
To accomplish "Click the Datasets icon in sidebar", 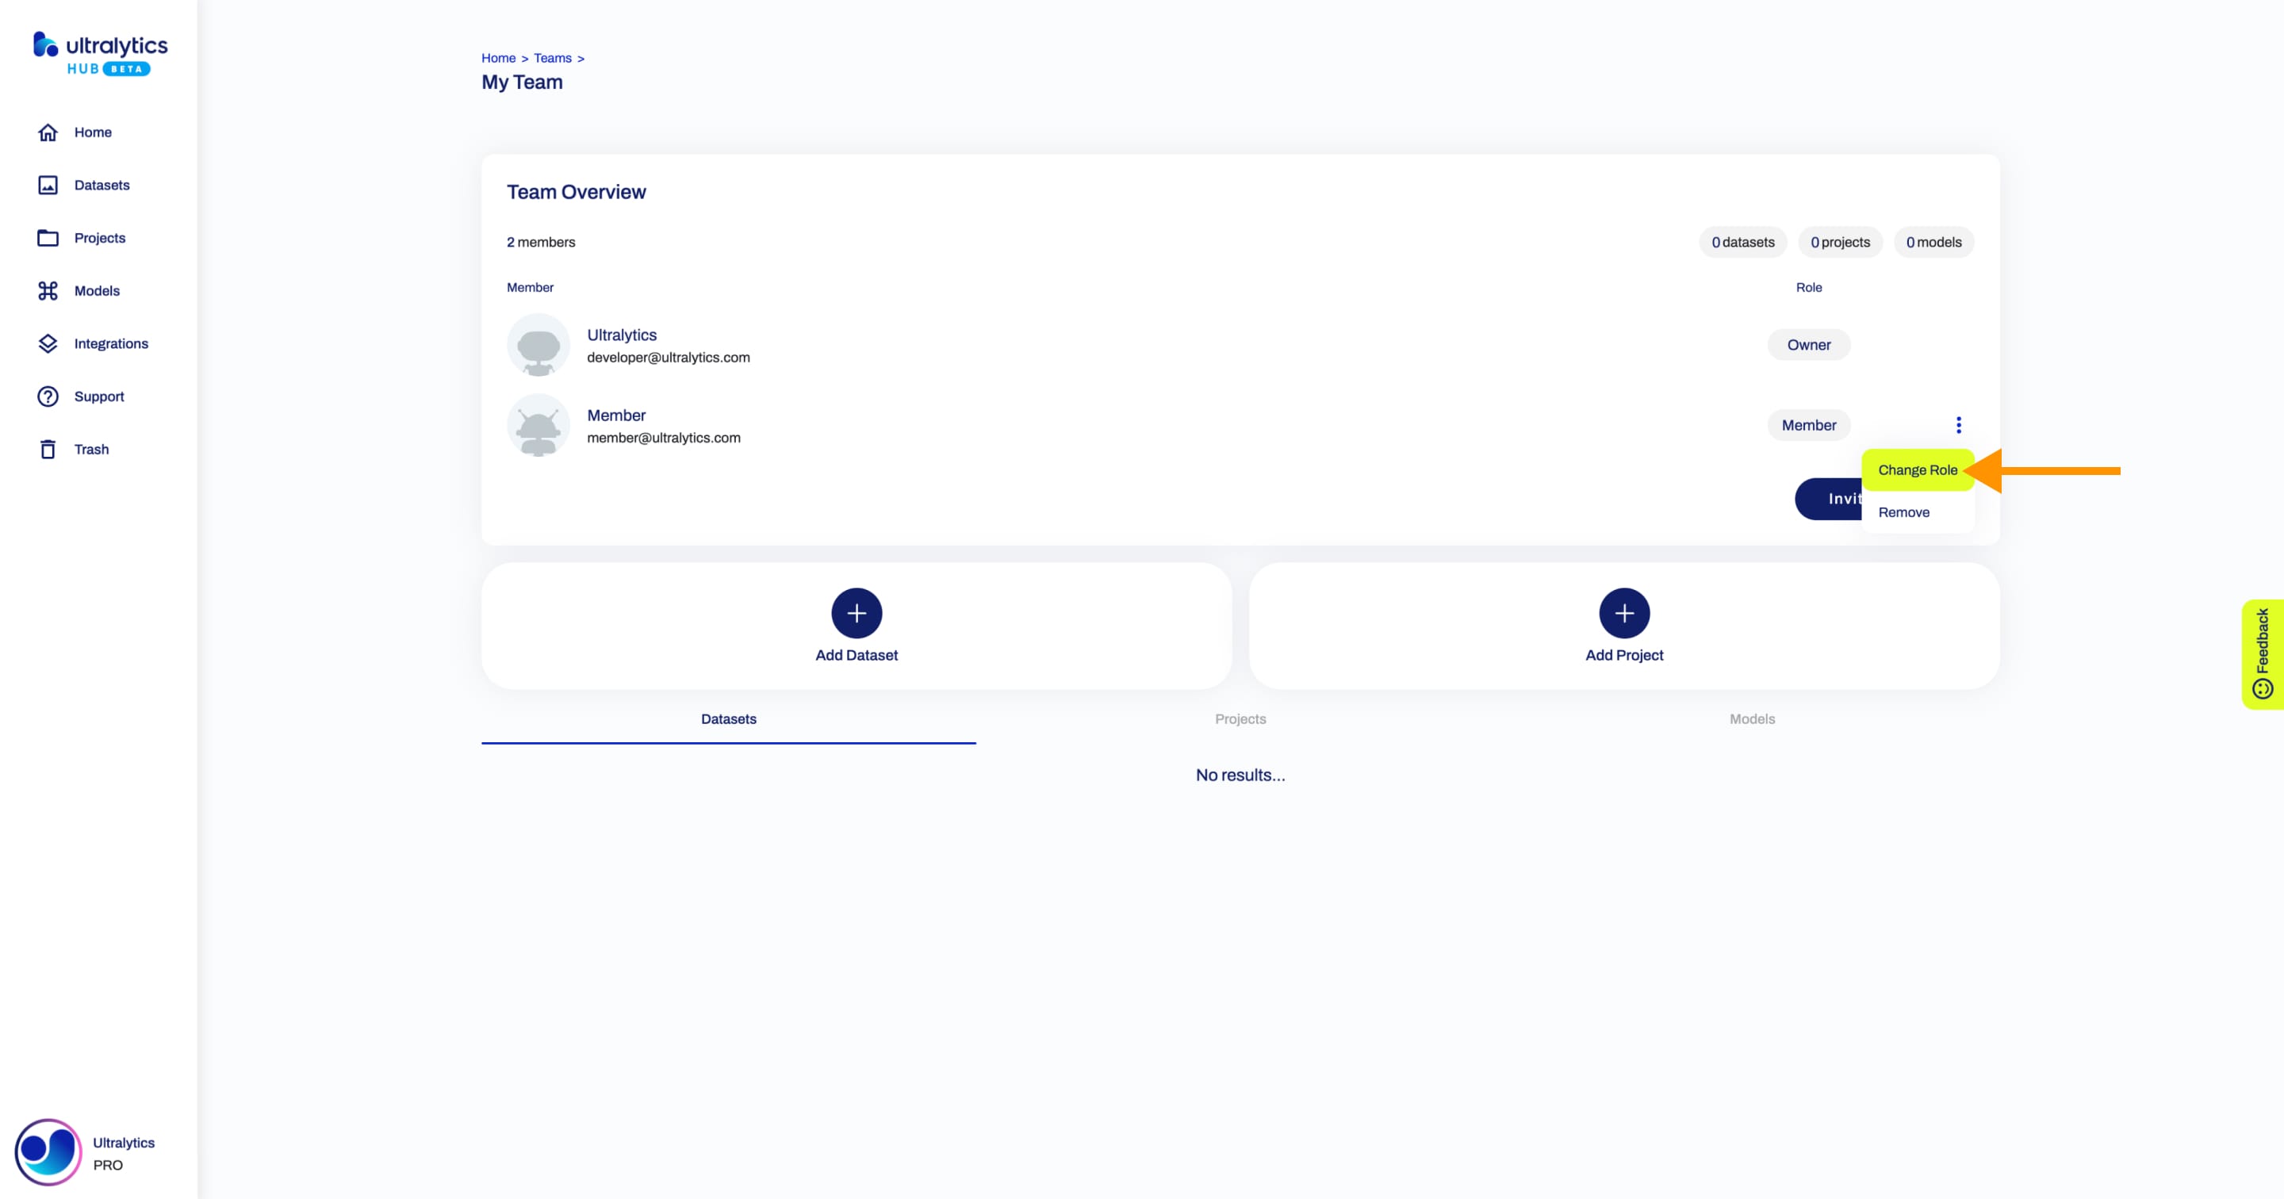I will pyautogui.click(x=47, y=184).
